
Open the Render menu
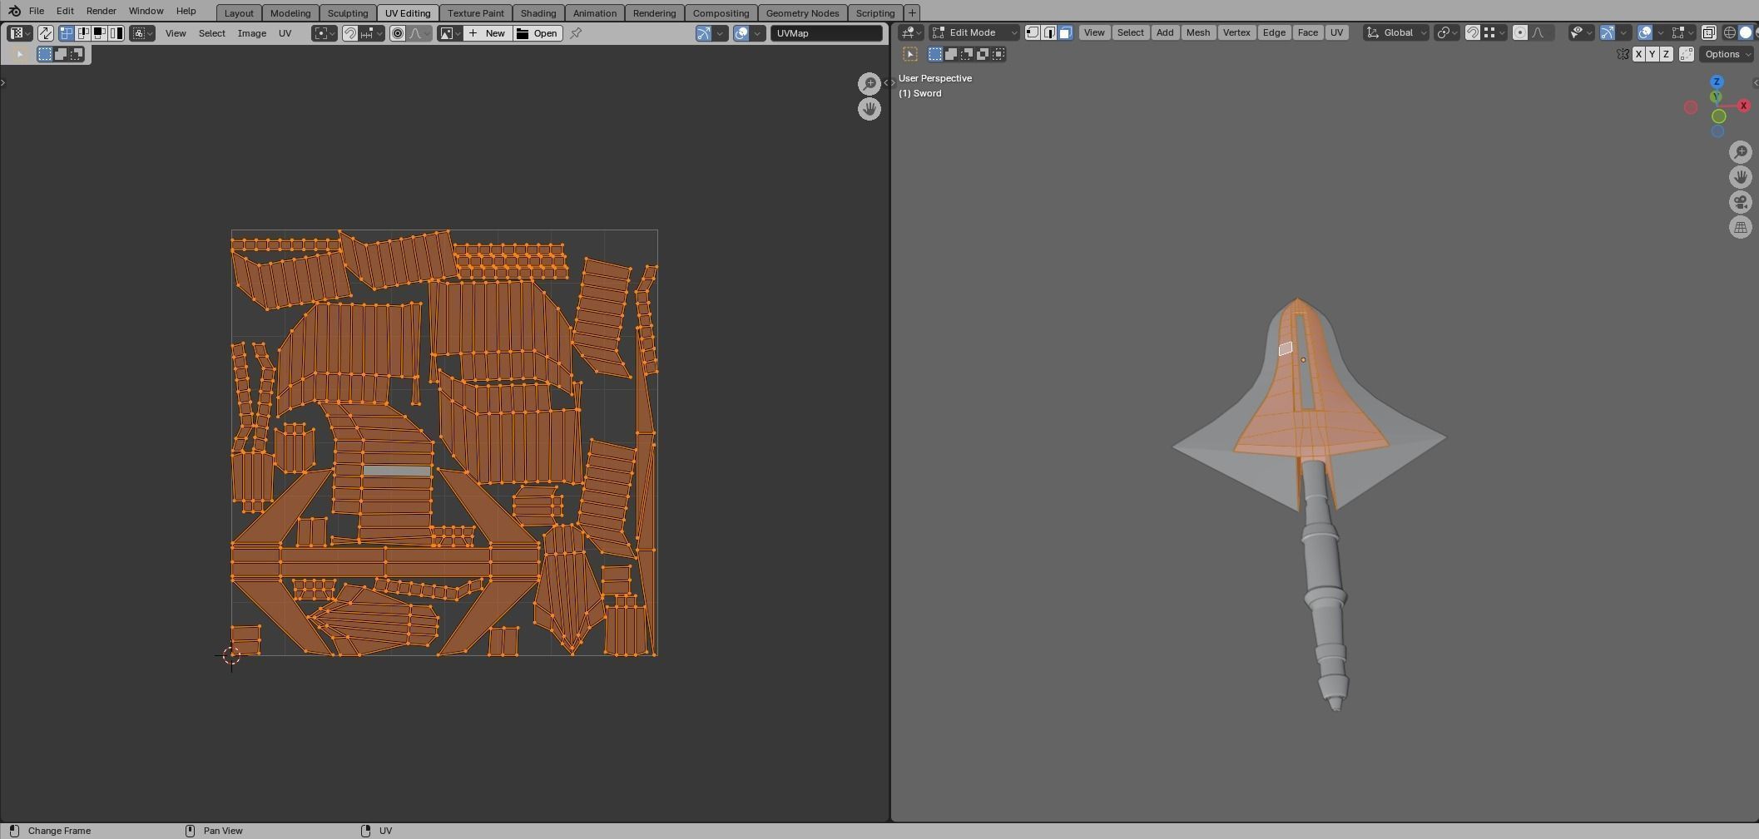[101, 11]
